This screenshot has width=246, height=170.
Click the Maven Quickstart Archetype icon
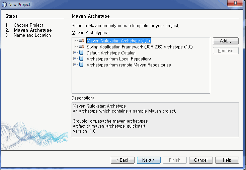tap(81, 41)
